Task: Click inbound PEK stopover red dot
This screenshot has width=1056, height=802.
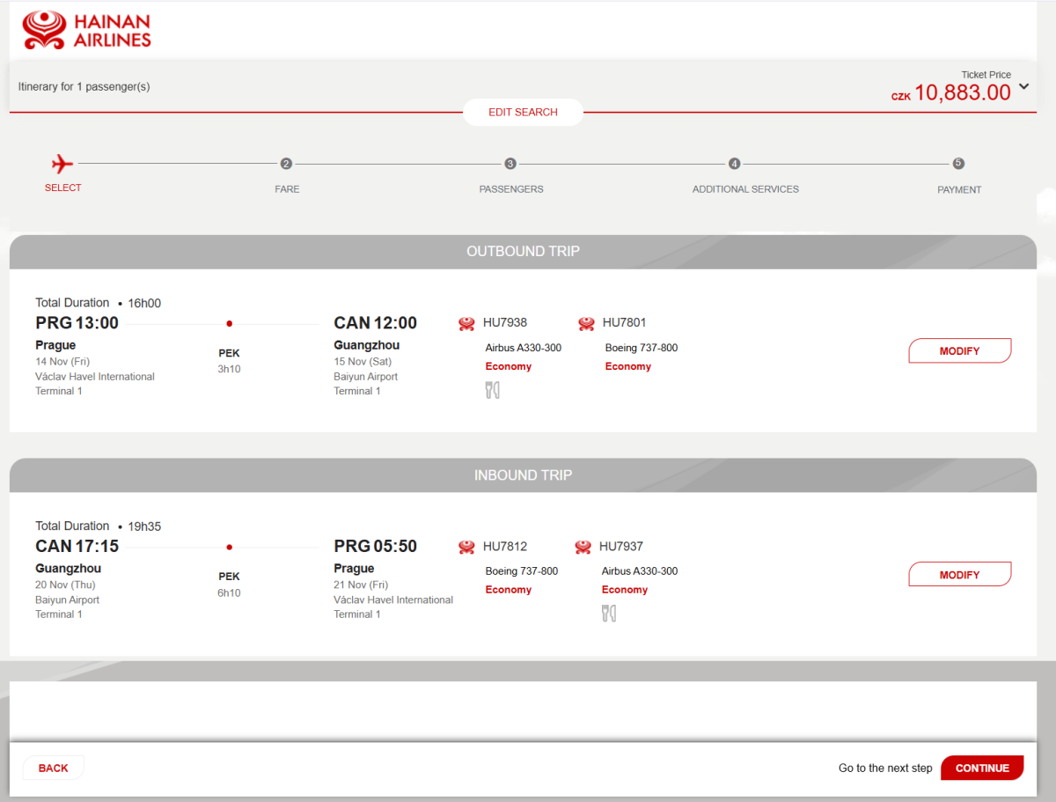Action: 229,548
